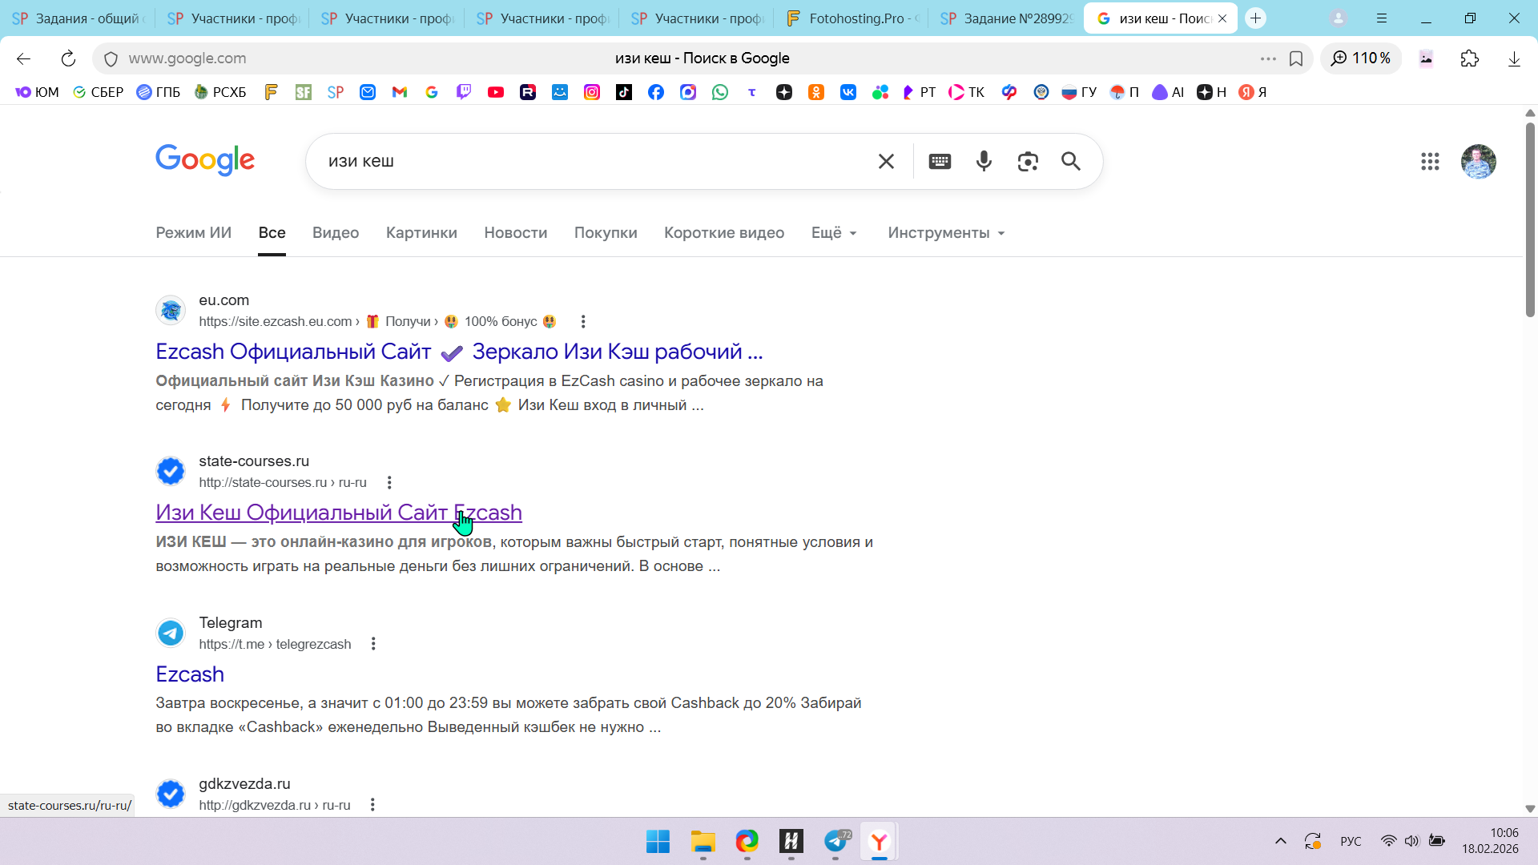Viewport: 1538px width, 865px height.
Task: Switch to the Новости search tab
Action: click(x=515, y=233)
